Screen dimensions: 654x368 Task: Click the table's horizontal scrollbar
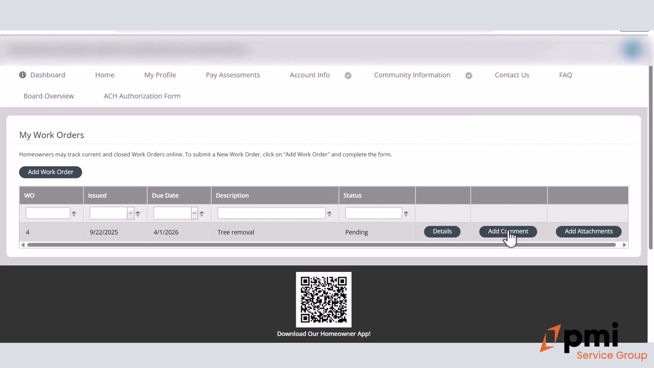pos(321,245)
